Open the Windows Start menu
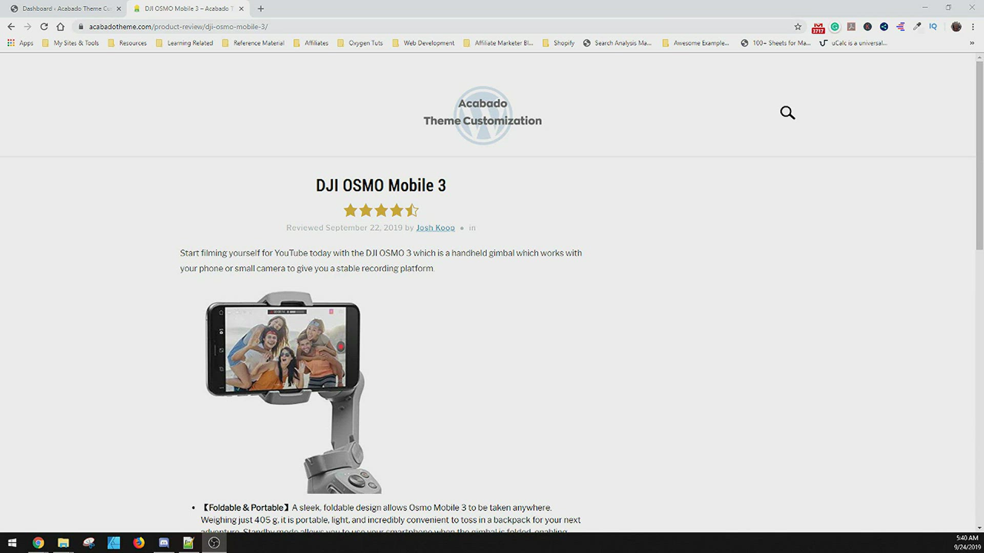This screenshot has height=553, width=984. click(12, 543)
